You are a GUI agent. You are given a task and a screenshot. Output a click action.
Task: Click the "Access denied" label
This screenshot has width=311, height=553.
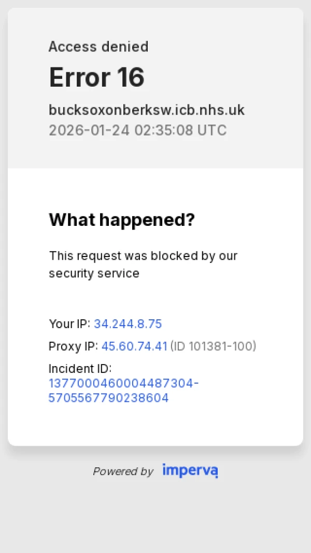[98, 47]
